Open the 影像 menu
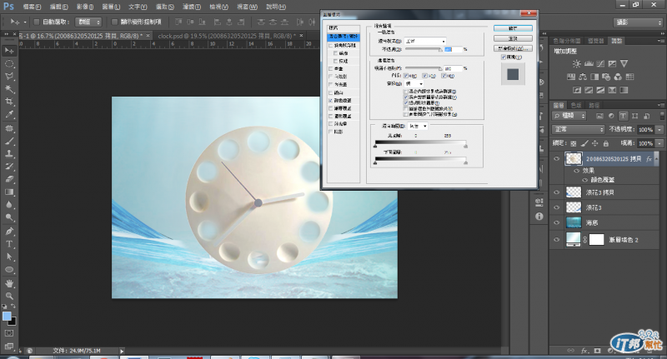Viewport: 667px width, 359px height. pos(85,7)
